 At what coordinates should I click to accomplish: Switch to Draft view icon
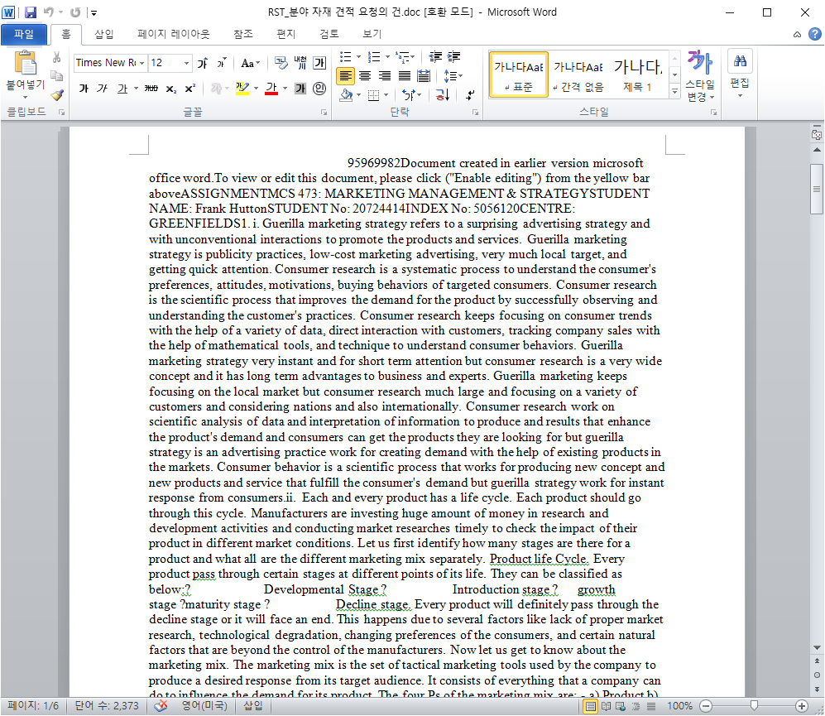coord(651,706)
